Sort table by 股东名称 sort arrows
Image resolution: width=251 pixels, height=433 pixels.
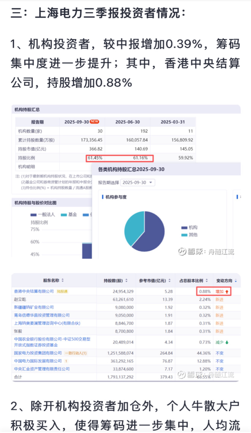coord(63,280)
